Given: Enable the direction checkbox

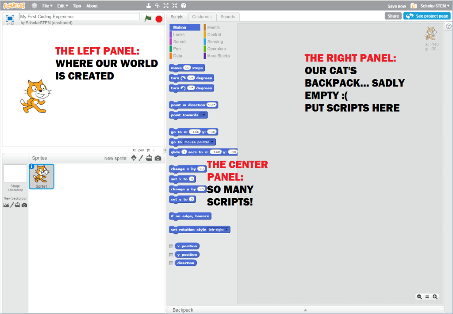Looking at the screenshot, I should tap(171, 263).
